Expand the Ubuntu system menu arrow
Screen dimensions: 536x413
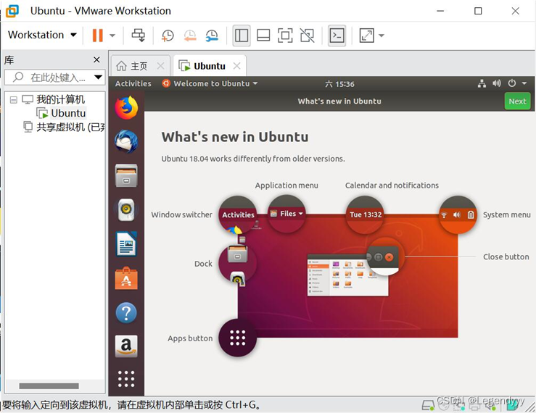click(524, 83)
